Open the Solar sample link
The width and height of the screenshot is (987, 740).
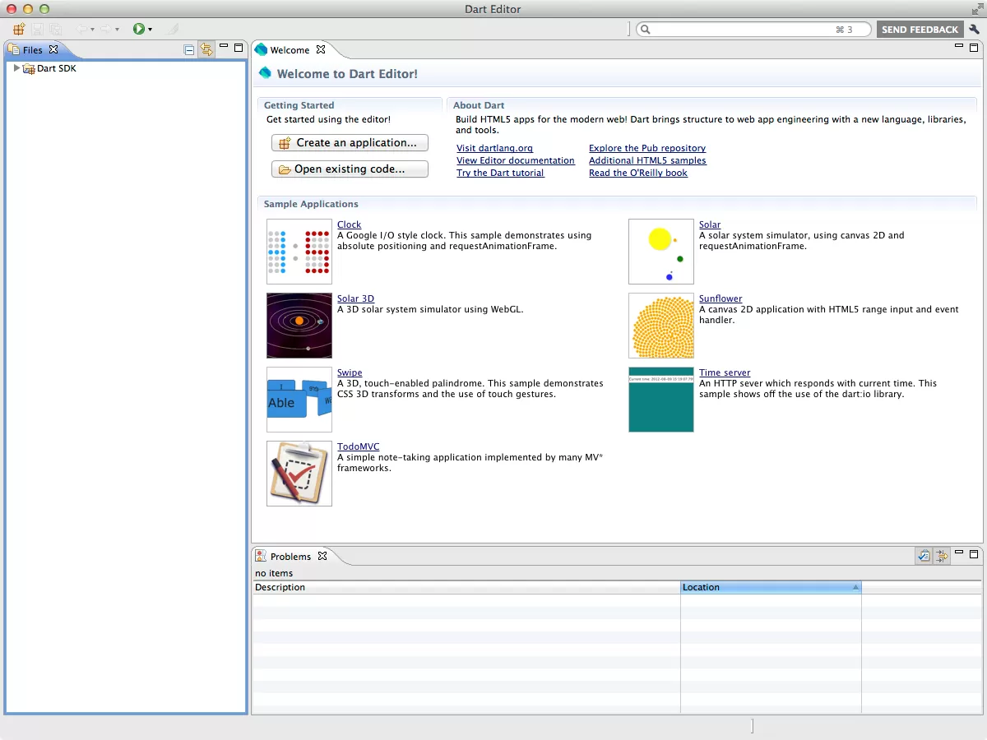(x=710, y=224)
